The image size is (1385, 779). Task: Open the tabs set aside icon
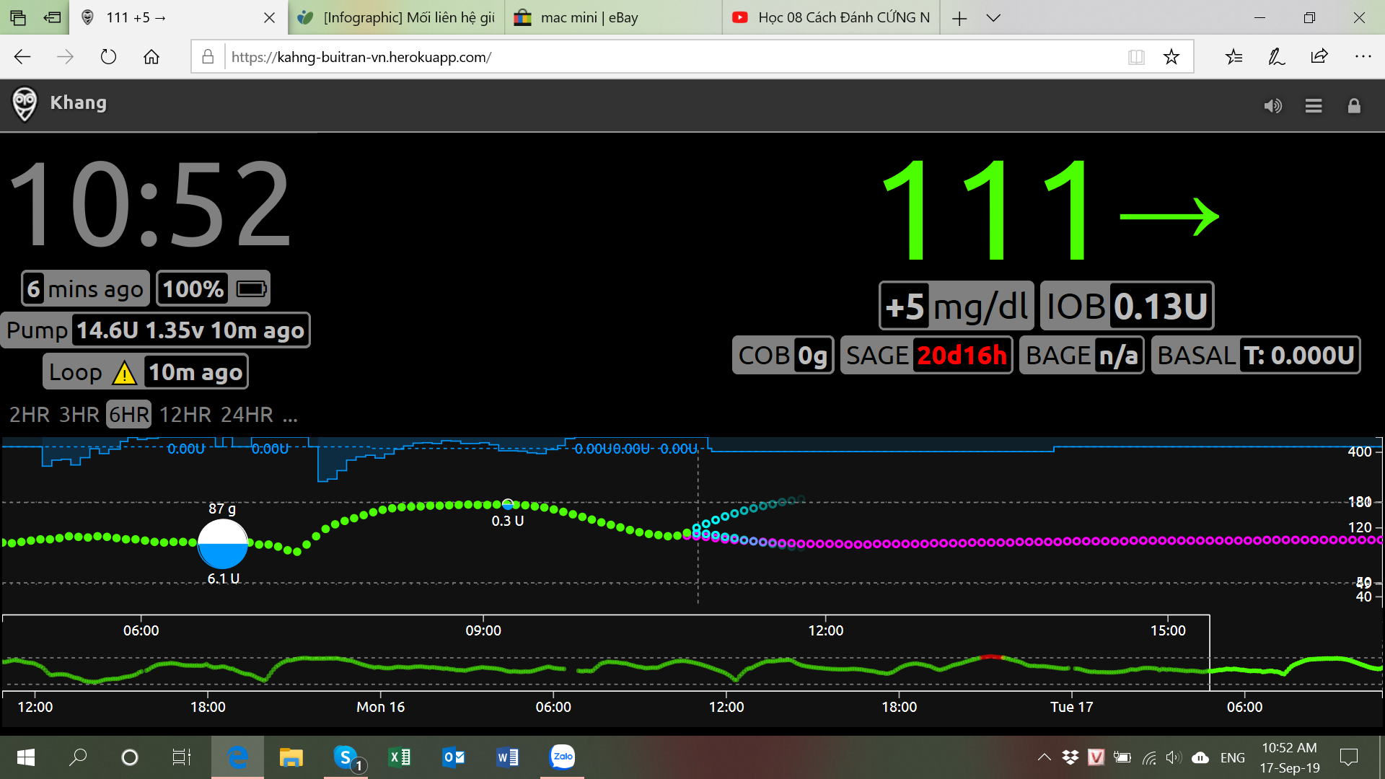point(18,17)
